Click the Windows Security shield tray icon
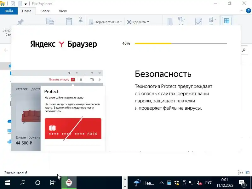Screen dimensions: 252x189 point(177,183)
